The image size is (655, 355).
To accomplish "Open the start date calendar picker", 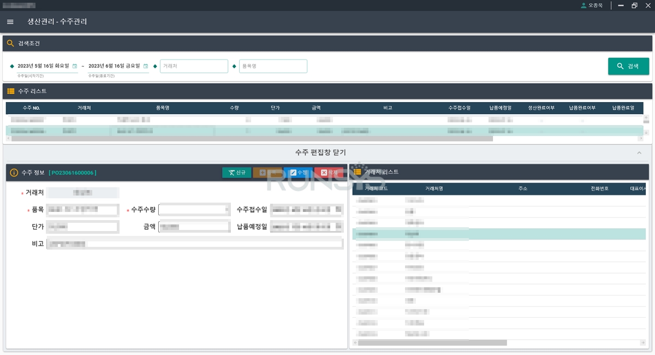I will [75, 66].
